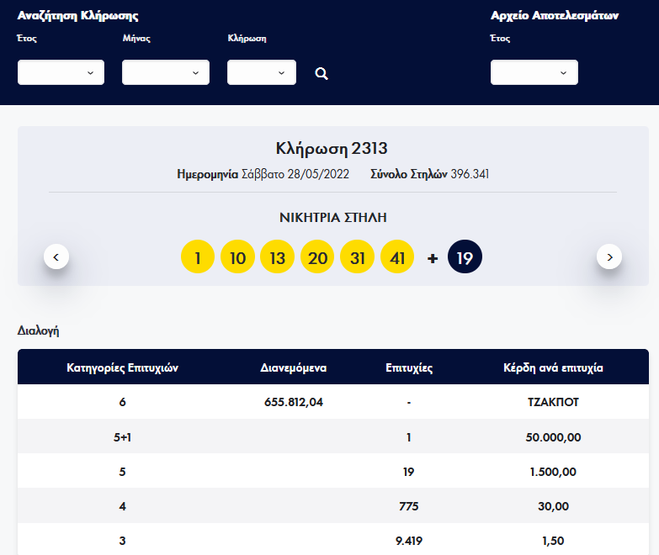Go to previous draw with left arrow
The image size is (659, 555).
pos(56,256)
